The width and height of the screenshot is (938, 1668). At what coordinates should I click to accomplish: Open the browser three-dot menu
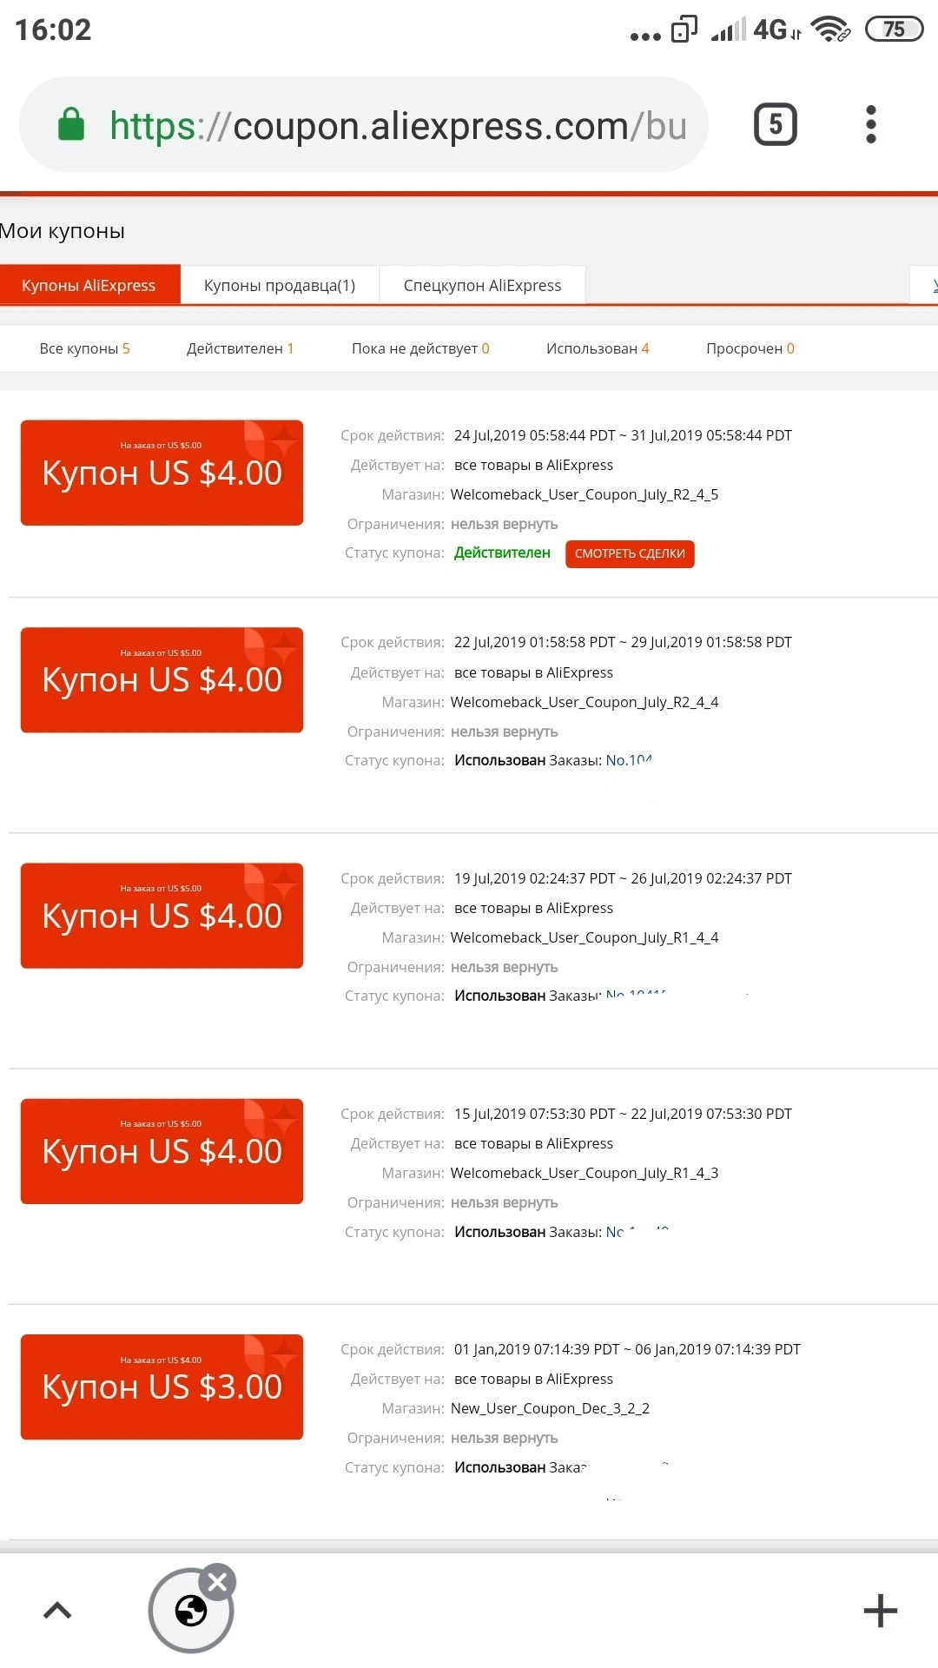(x=871, y=124)
